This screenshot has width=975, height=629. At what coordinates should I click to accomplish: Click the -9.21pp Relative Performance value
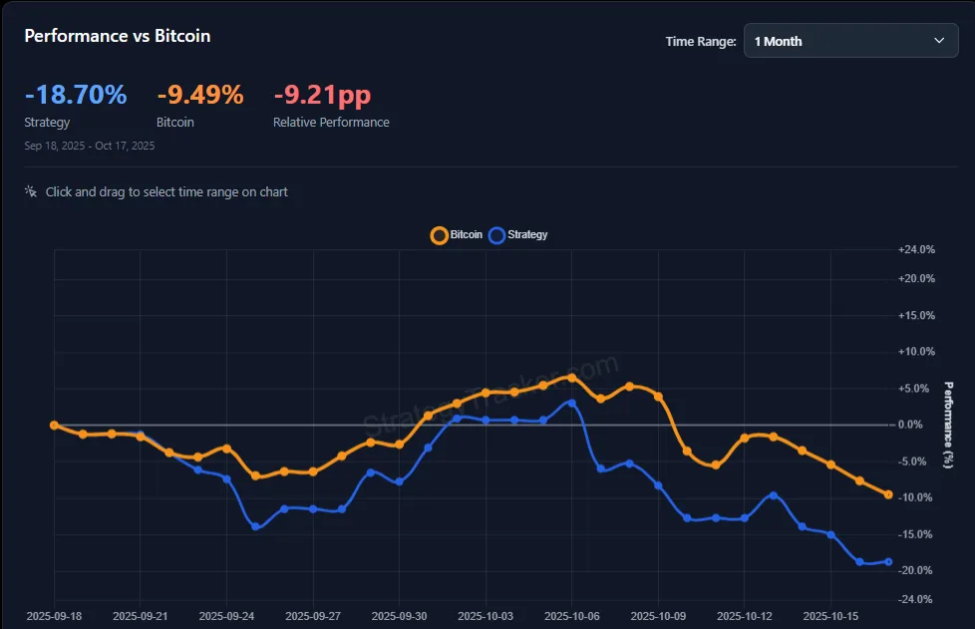click(322, 95)
